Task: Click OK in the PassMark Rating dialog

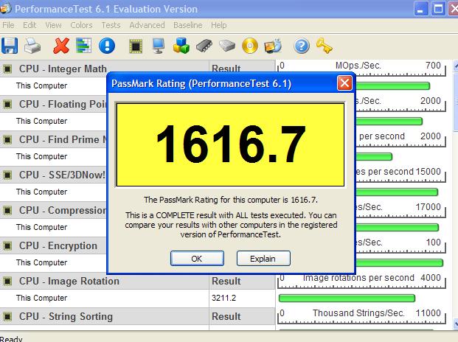Action: [197, 259]
